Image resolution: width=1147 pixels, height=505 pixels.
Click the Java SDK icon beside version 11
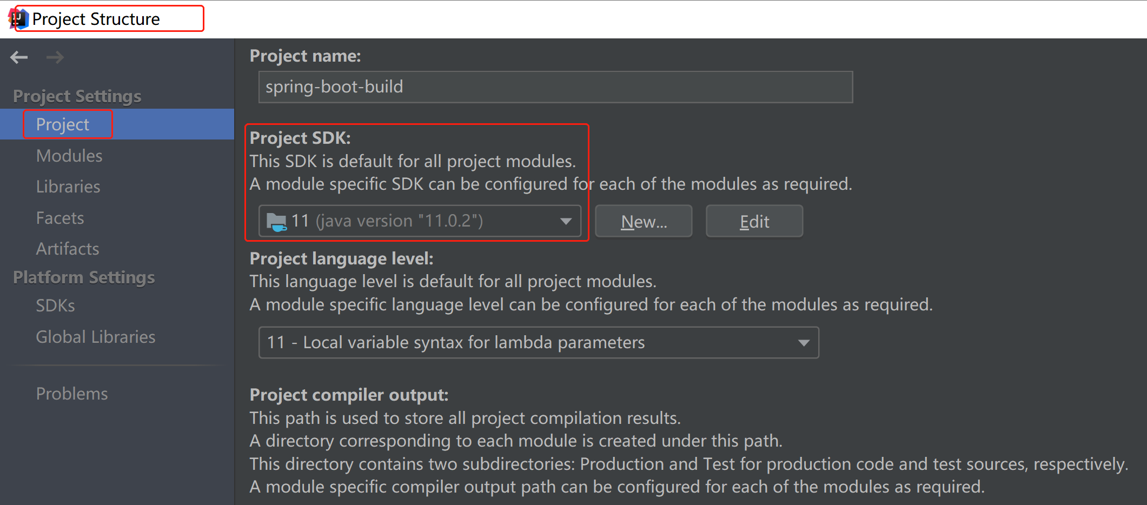tap(276, 221)
